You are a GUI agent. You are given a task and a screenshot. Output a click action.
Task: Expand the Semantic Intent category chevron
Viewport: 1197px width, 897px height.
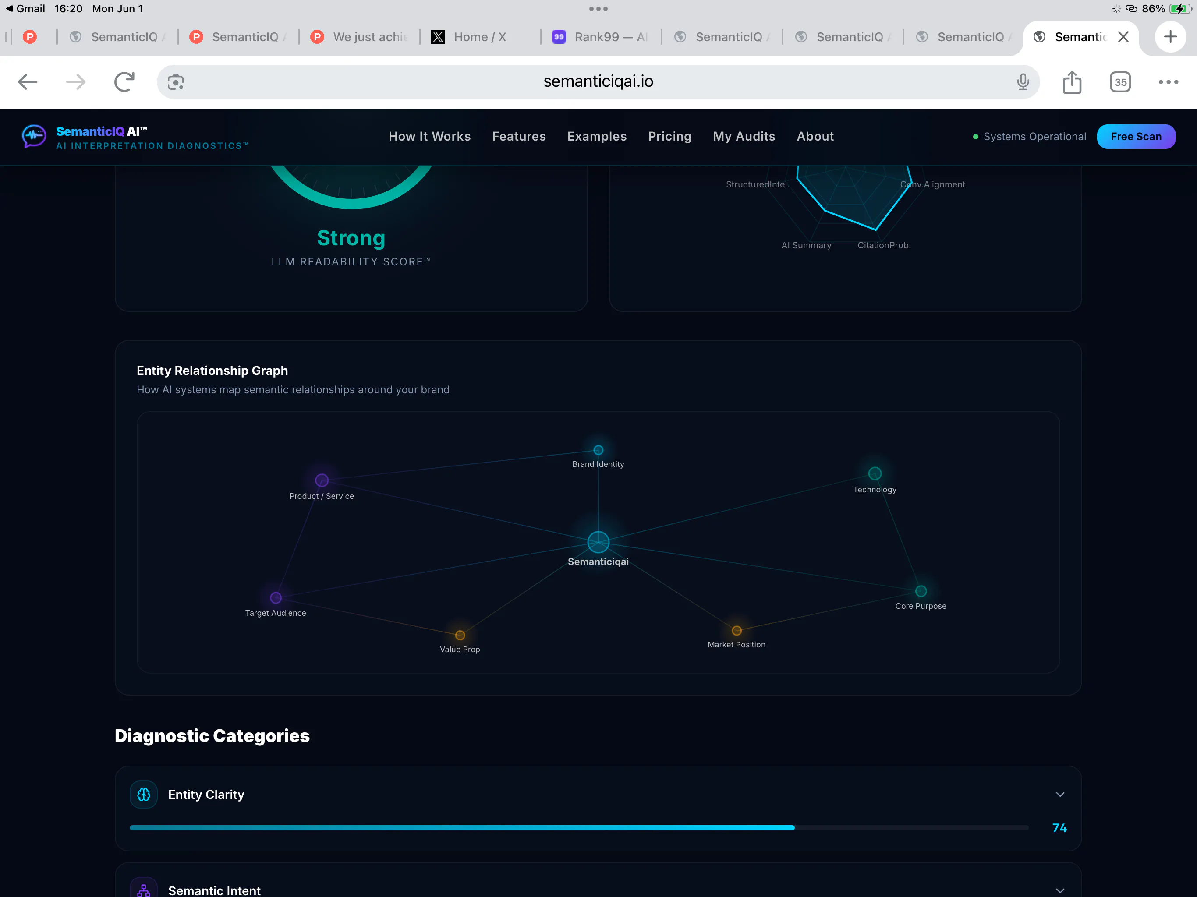(1060, 890)
